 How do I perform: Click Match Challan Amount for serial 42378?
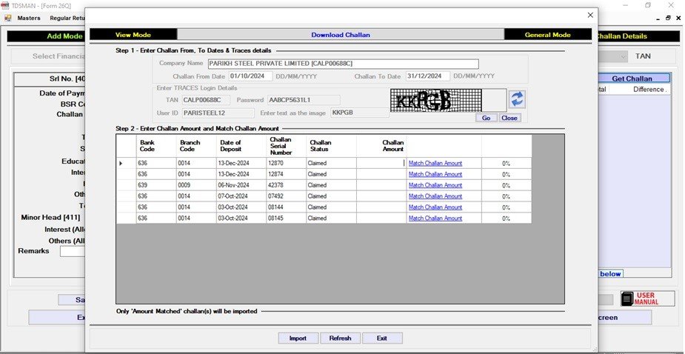[435, 185]
